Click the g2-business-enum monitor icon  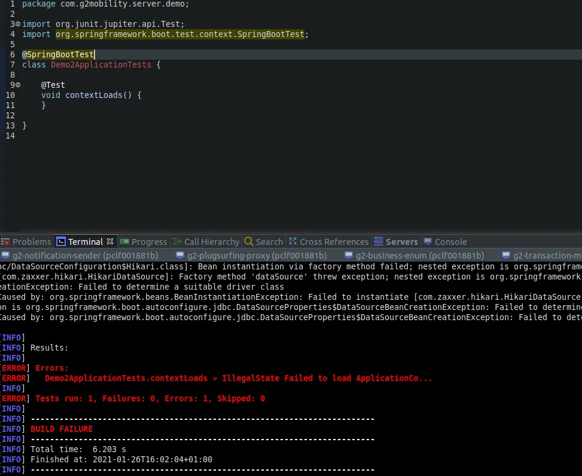(x=349, y=255)
